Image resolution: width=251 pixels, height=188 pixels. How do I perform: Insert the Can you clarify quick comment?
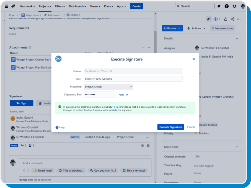pos(103,171)
